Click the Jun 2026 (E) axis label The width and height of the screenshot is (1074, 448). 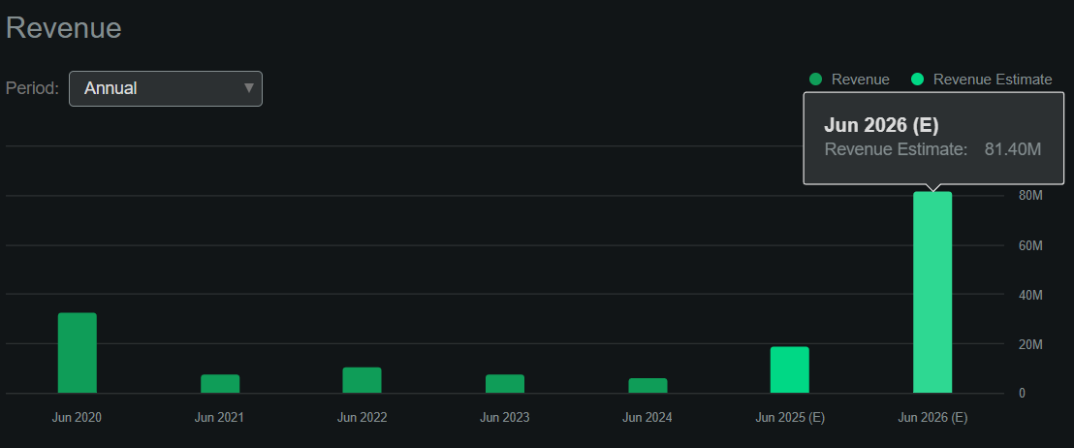[932, 418]
